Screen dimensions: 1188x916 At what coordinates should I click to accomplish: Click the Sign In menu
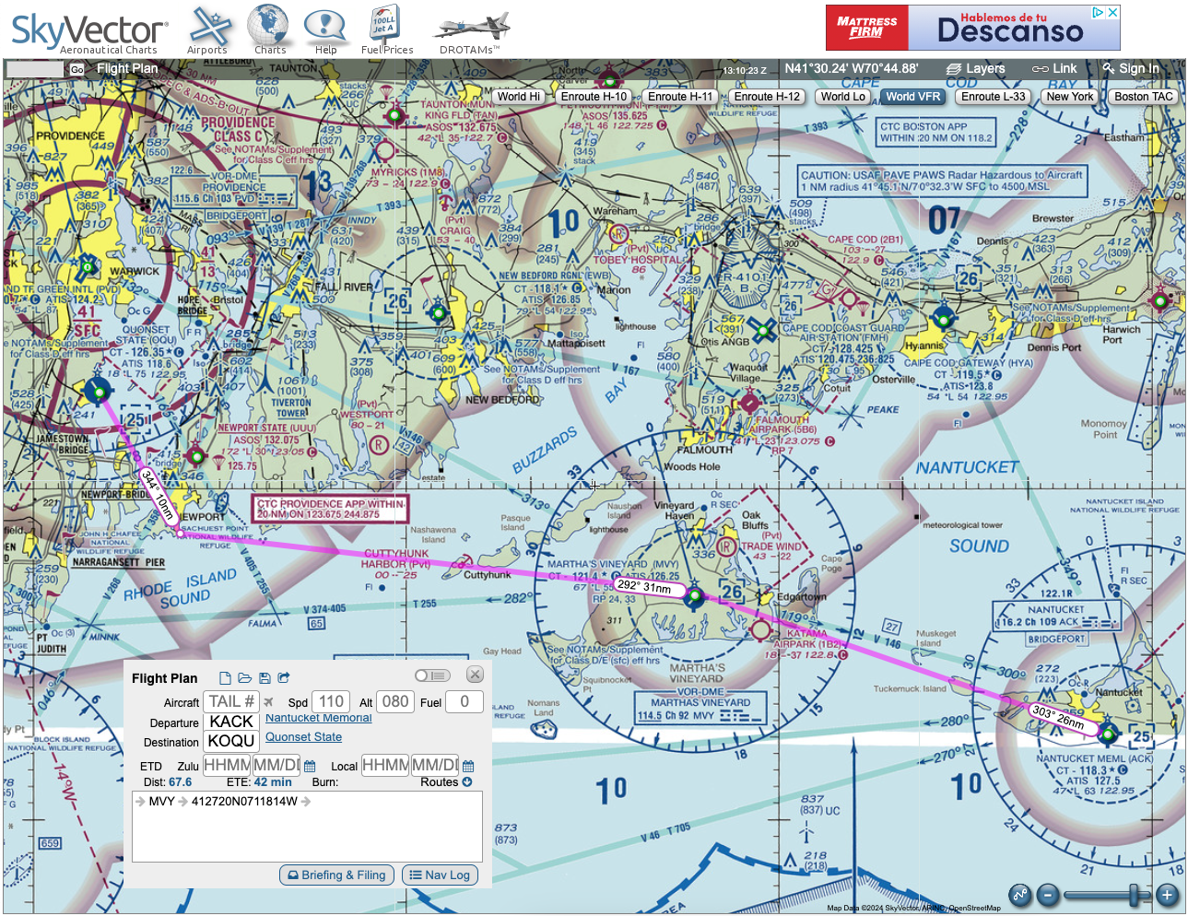(1131, 68)
